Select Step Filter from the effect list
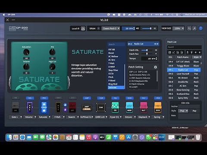This screenshot has width=207, height=155. click(x=116, y=70)
